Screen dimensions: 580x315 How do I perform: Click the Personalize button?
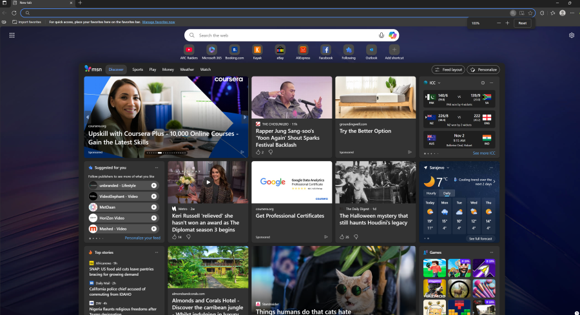(x=483, y=70)
